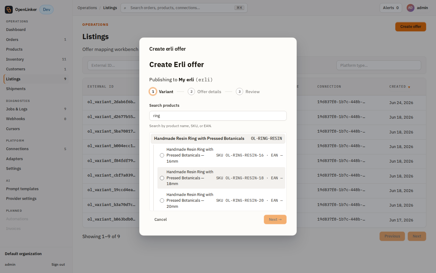Viewport: 436px width, 273px height.
Task: Focus the Search products field
Action: click(218, 116)
